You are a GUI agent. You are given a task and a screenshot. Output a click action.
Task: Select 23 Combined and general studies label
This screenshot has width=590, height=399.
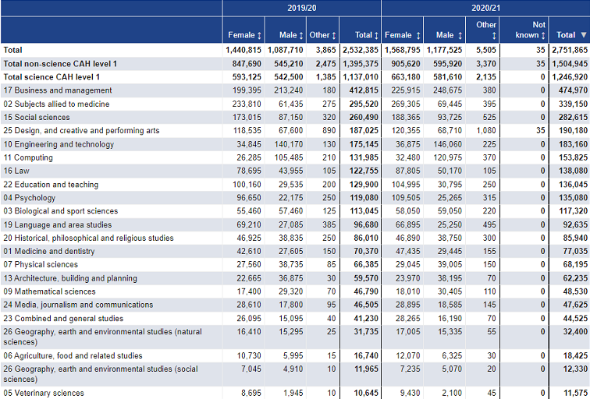click(63, 319)
